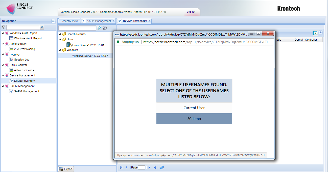The width and height of the screenshot is (328, 172).
Task: Select Device Inventory in the navigation tree
Action: [x=25, y=81]
